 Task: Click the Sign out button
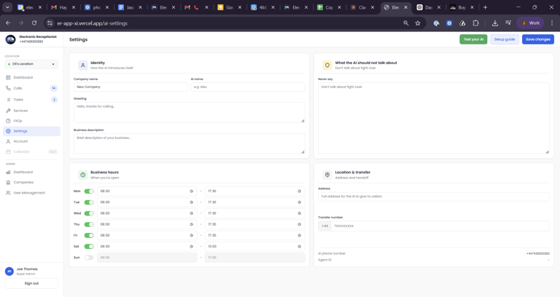pos(31,283)
